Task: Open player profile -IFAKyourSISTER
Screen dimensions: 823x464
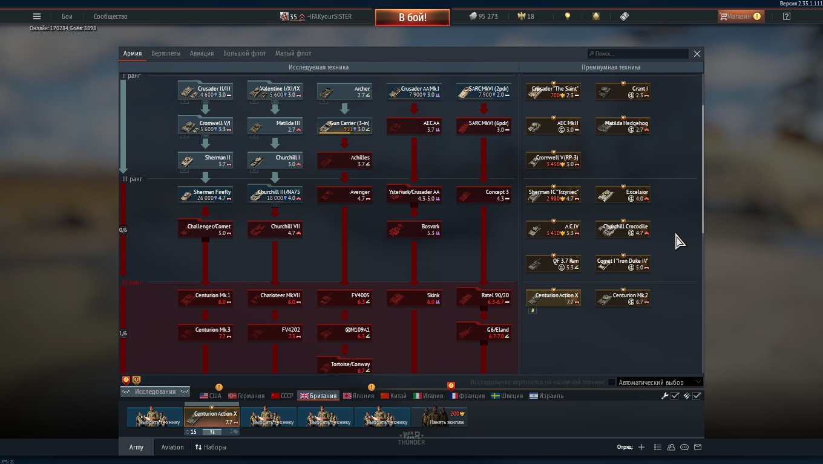Action: pos(315,16)
